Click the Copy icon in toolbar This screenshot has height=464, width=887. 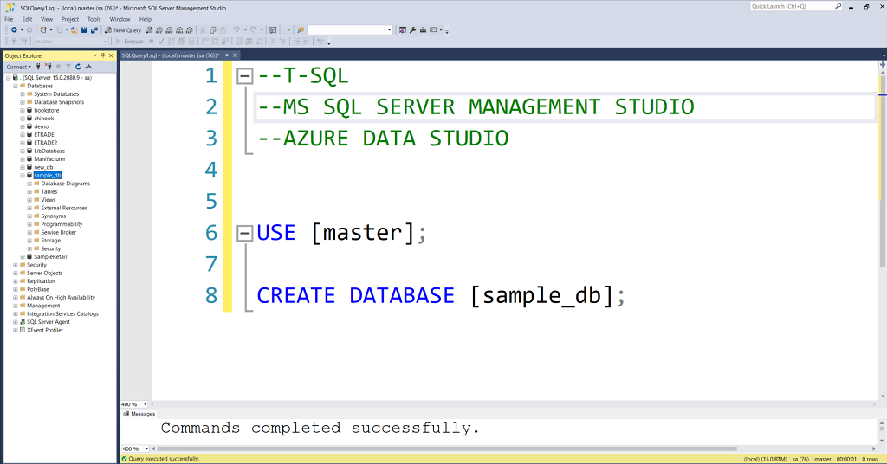point(213,30)
